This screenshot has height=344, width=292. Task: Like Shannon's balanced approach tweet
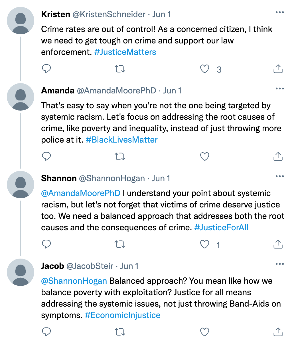pyautogui.click(x=204, y=244)
